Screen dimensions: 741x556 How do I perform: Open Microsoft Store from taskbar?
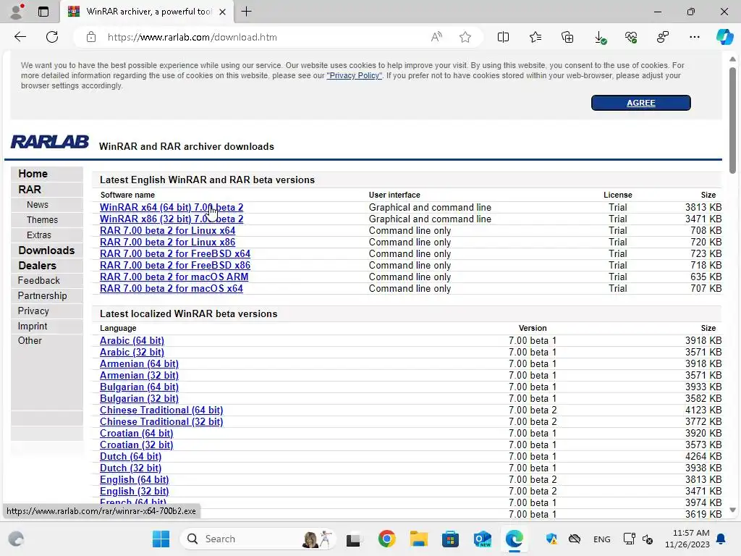point(450,539)
